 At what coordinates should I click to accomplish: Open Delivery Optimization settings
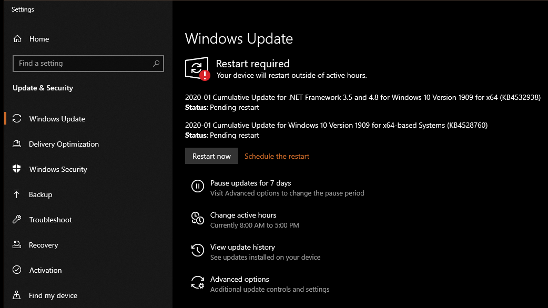point(64,144)
